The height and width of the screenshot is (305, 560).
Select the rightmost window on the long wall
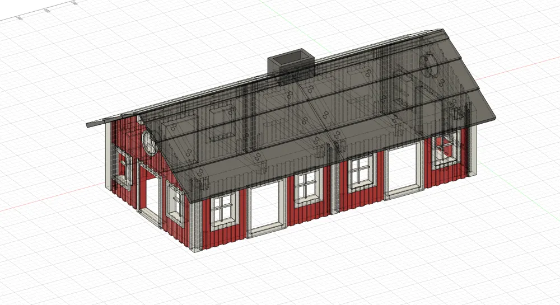[x=446, y=150]
